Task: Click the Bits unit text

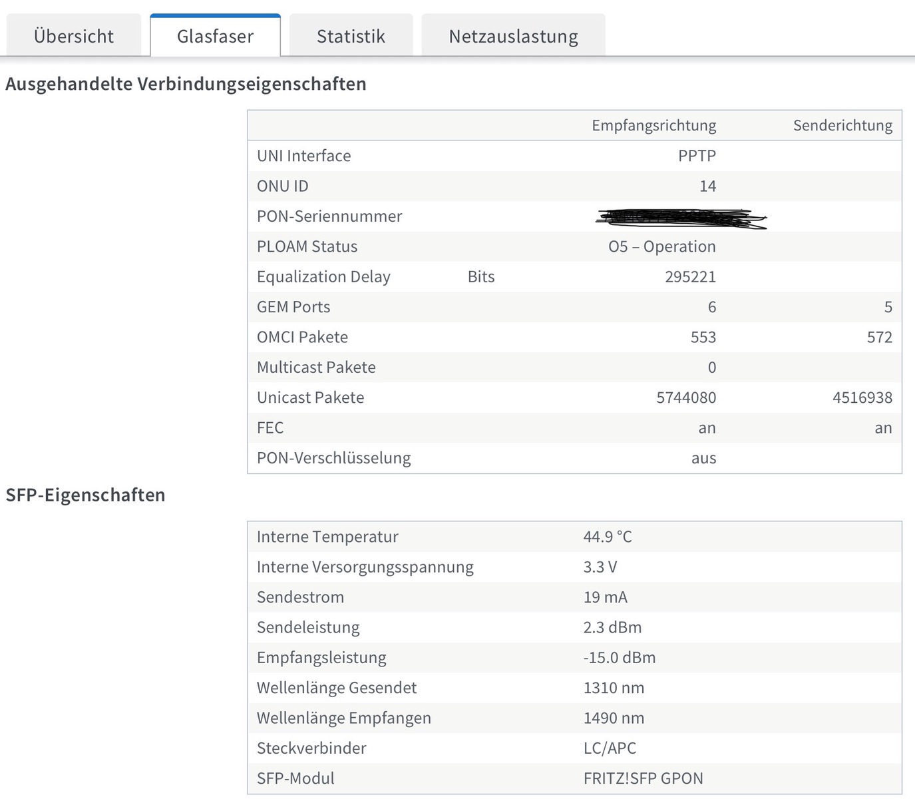Action: pyautogui.click(x=480, y=277)
